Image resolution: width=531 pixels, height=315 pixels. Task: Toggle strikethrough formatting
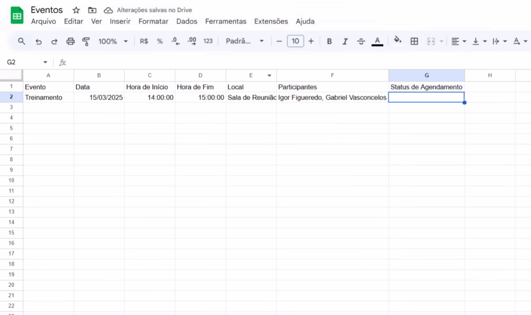(361, 41)
